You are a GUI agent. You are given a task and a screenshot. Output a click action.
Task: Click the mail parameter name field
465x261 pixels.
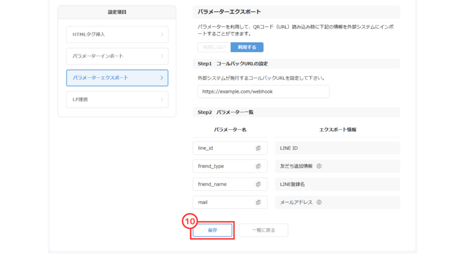point(223,203)
